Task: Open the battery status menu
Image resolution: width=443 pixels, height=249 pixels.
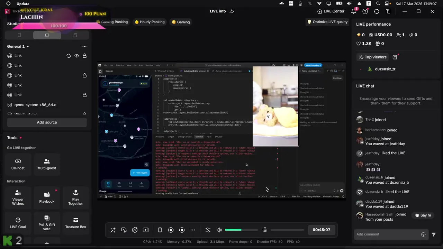Action: coord(339,3)
